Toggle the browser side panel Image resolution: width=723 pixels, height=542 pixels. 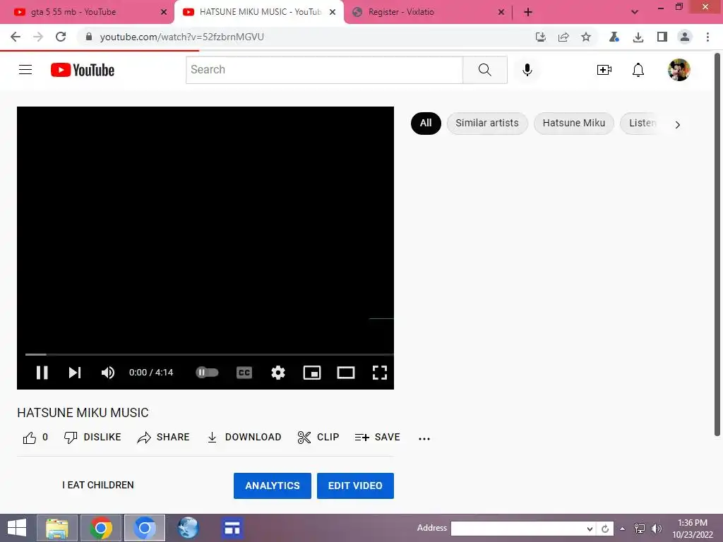click(x=662, y=37)
